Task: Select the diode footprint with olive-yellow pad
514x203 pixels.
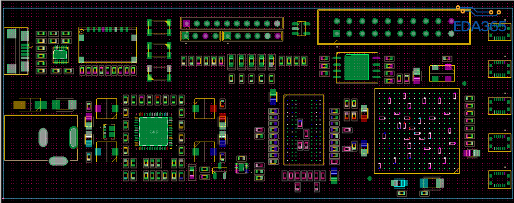Action: 30,105
